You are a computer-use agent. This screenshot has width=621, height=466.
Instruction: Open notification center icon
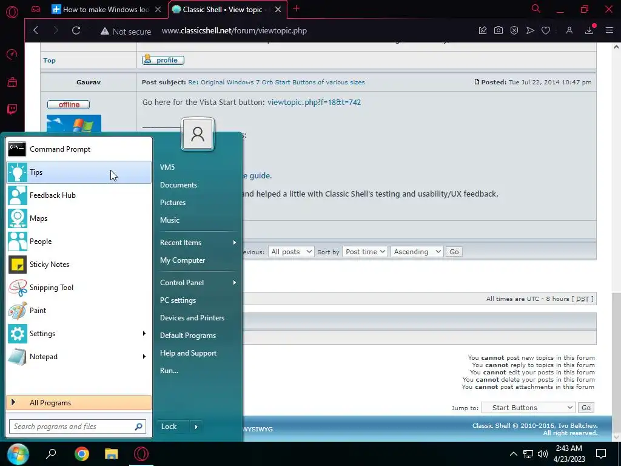click(601, 454)
